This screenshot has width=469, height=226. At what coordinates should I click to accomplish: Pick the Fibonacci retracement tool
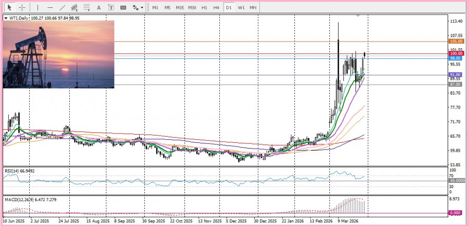[87, 8]
